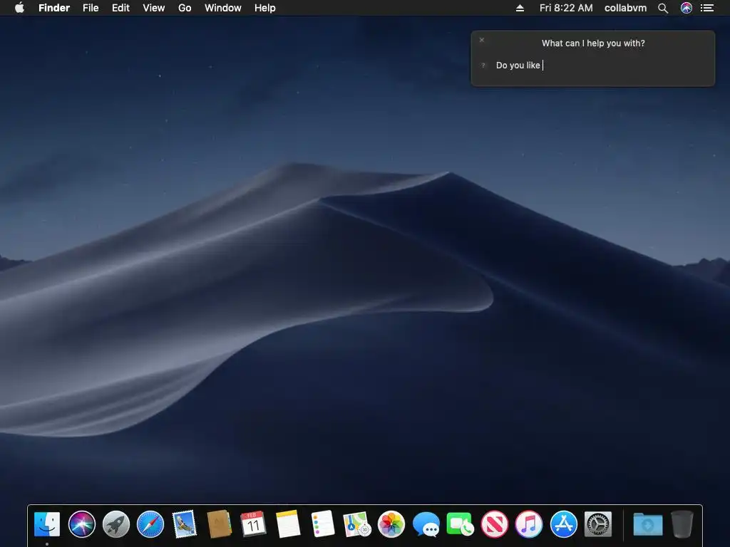Open App Store in Dock
The image size is (730, 547).
[563, 524]
